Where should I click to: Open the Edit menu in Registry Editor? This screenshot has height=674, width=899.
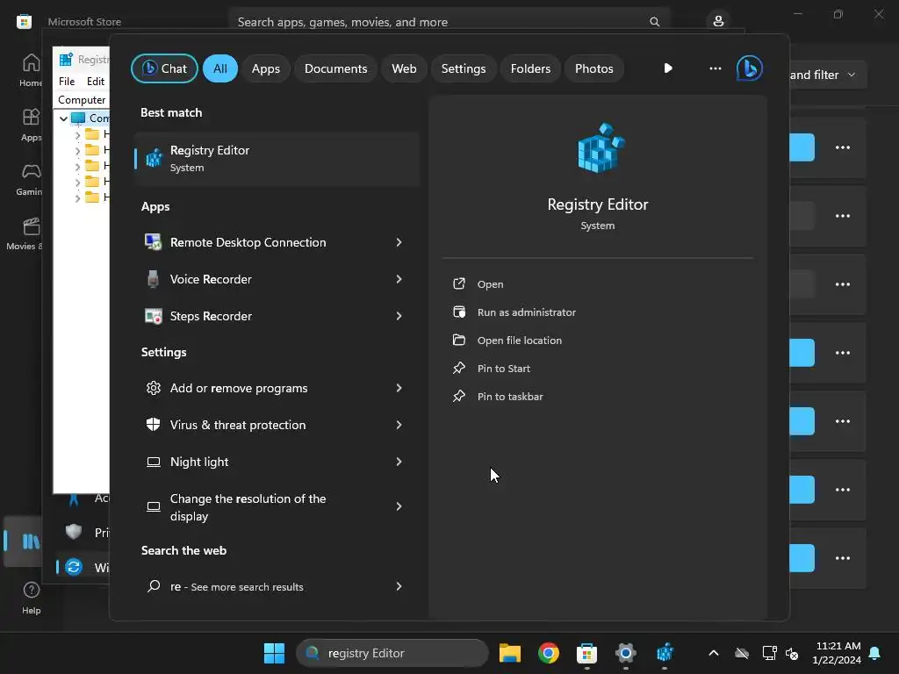coord(95,82)
